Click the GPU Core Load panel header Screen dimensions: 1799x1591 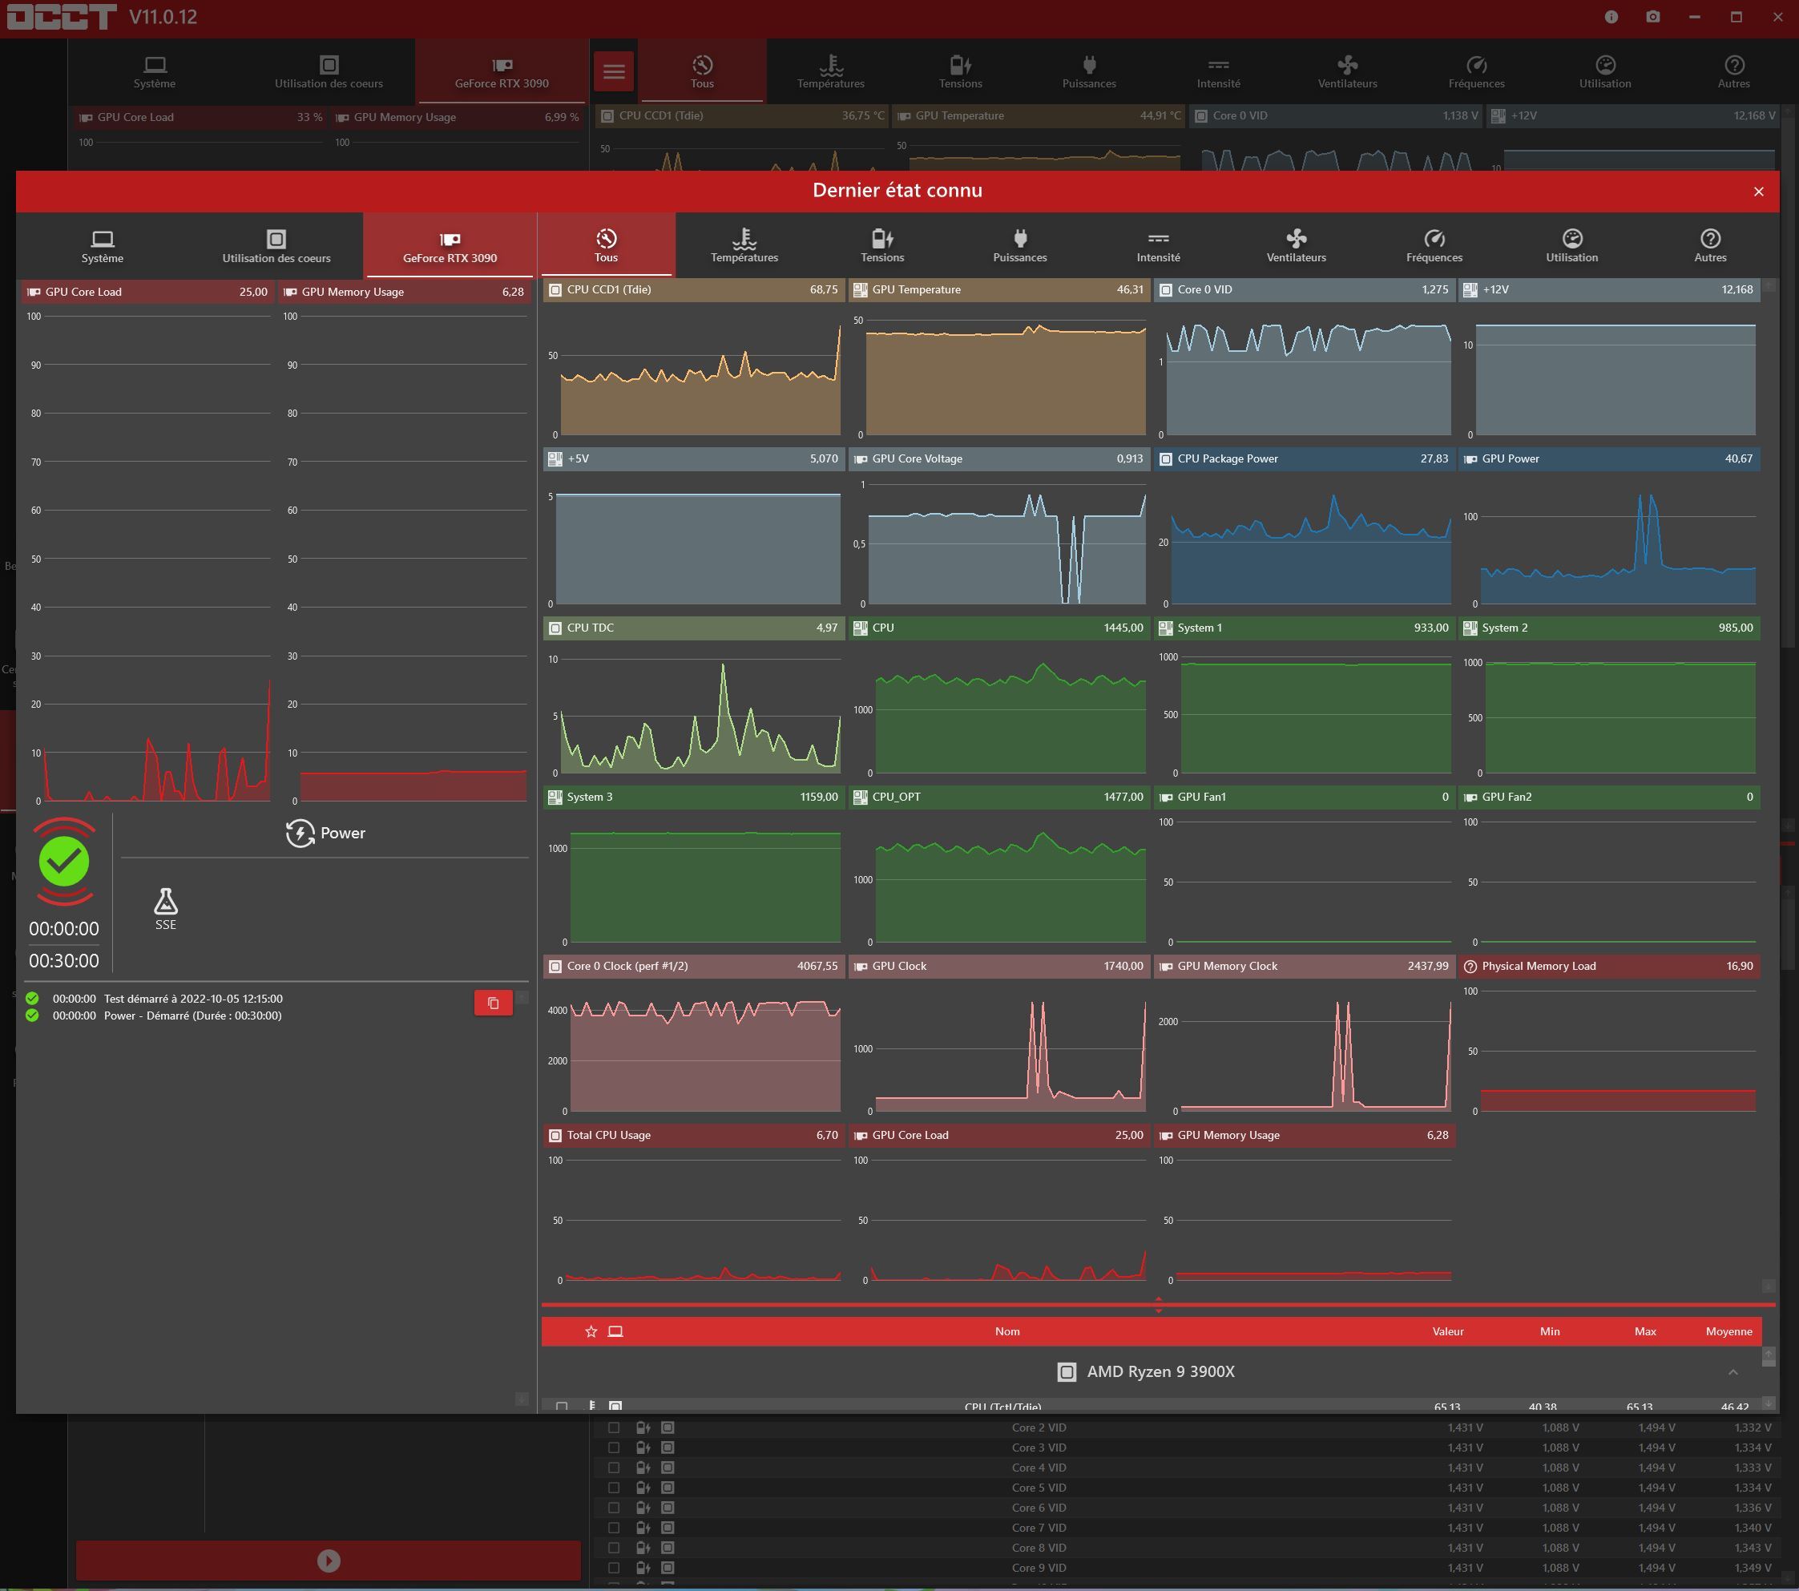pyautogui.click(x=149, y=292)
